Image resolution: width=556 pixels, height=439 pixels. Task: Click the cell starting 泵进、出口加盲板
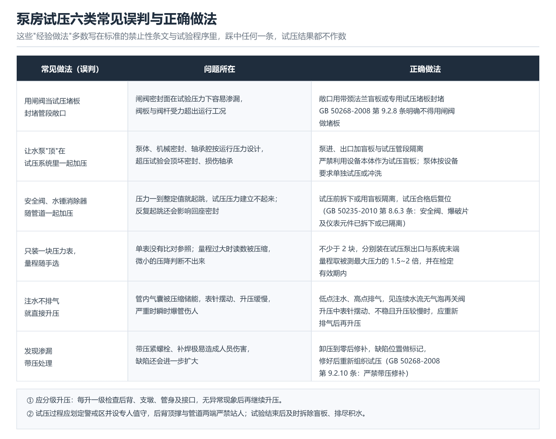coord(425,156)
